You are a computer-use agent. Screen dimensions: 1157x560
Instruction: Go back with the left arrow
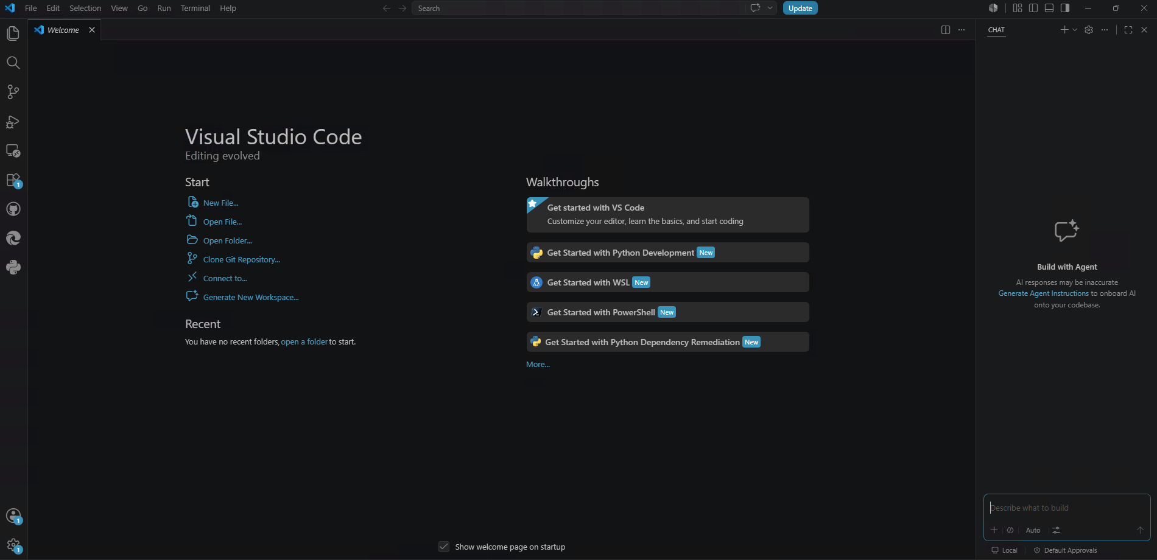pos(387,9)
